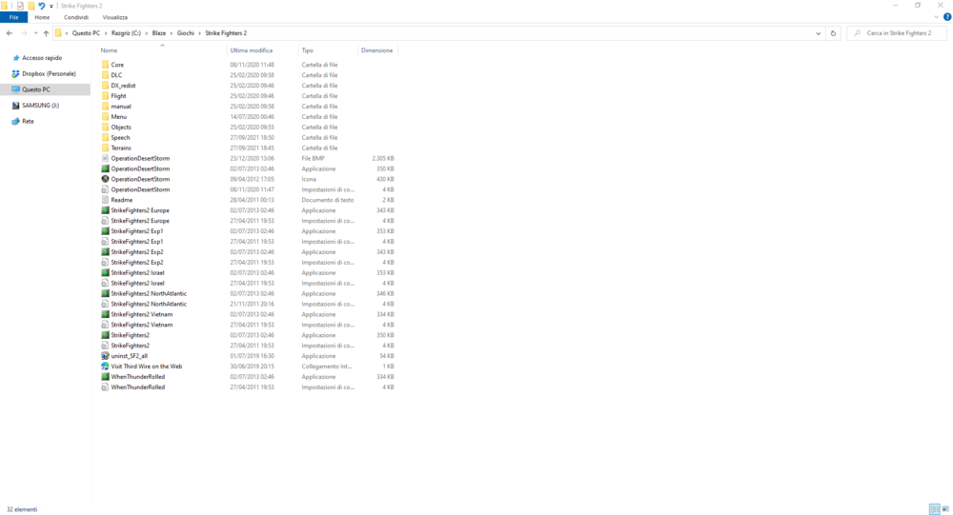Select StrikeFighters2 Europe application icon

(x=105, y=210)
